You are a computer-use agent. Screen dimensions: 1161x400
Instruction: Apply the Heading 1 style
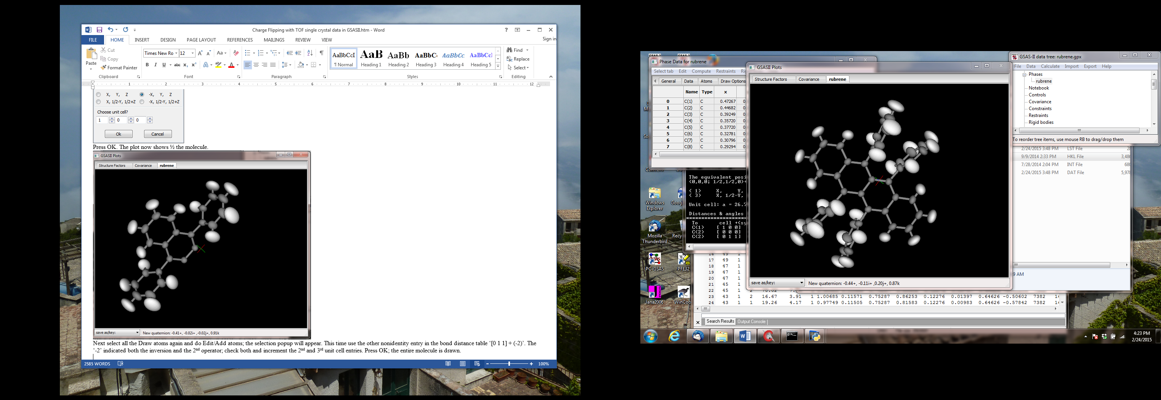(x=371, y=59)
